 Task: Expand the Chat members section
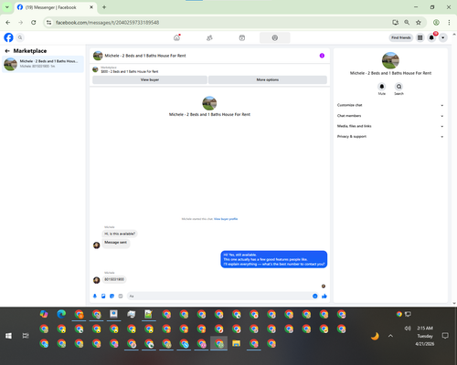[x=390, y=116]
